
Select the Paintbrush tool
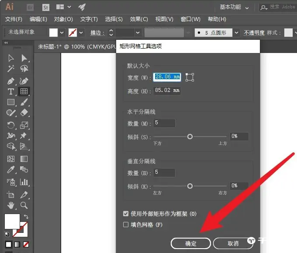pos(24,102)
